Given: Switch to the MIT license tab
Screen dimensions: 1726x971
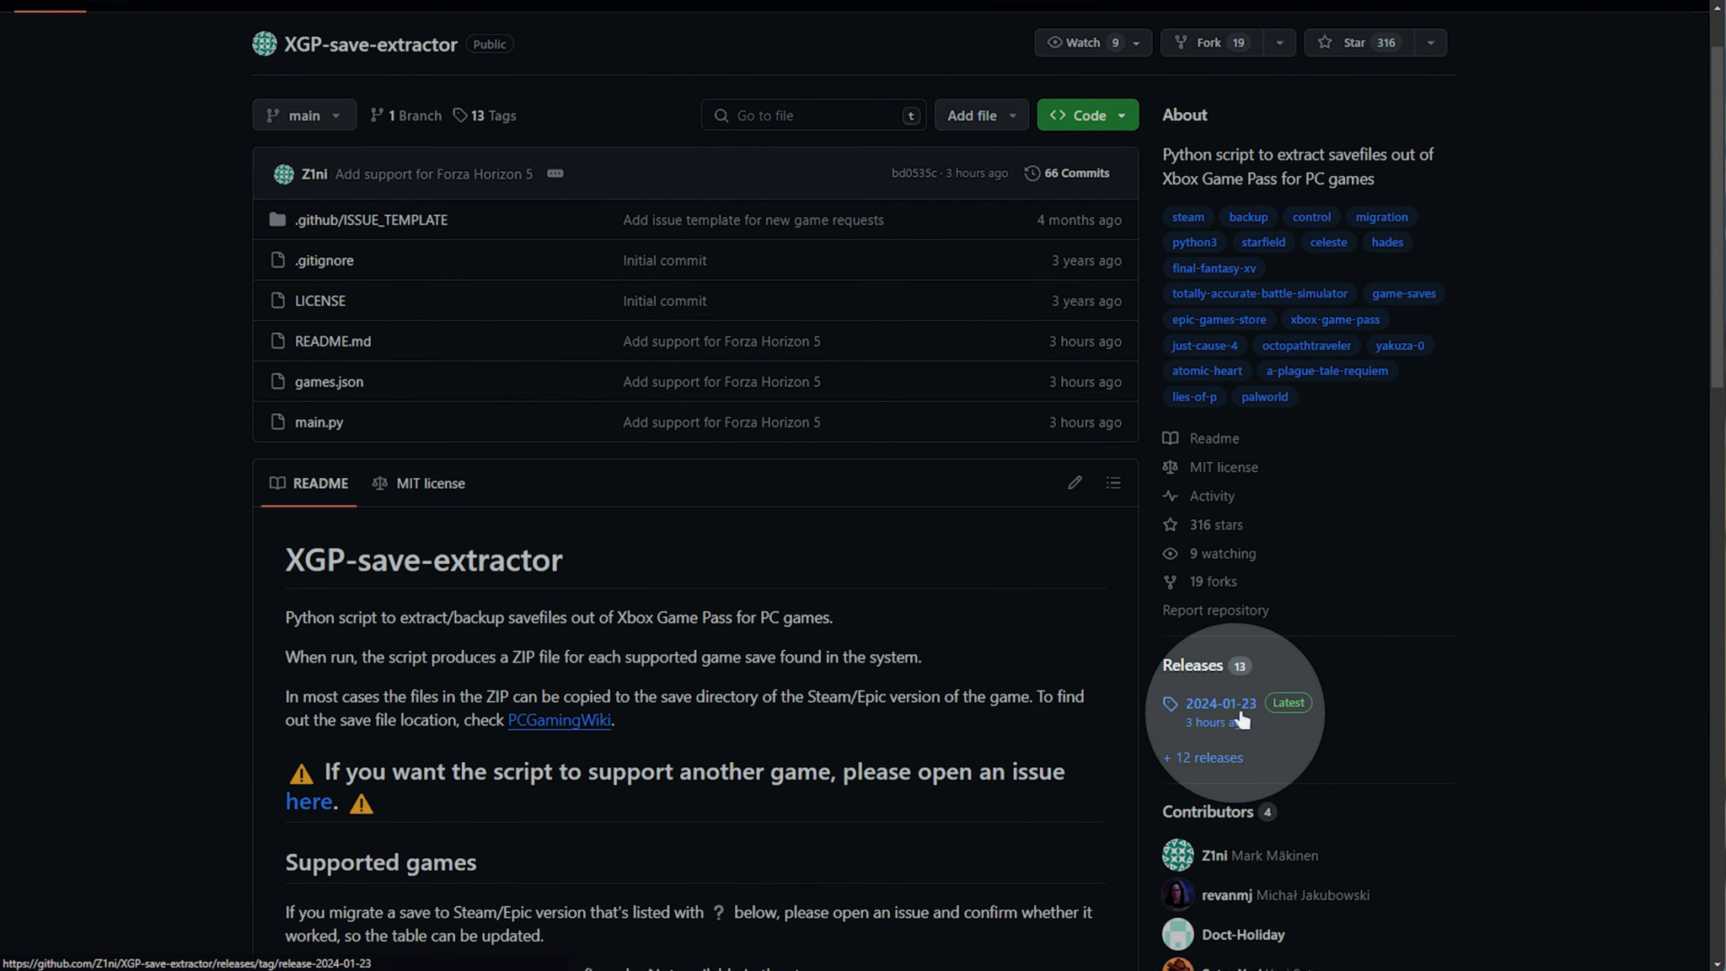Looking at the screenshot, I should pos(419,484).
